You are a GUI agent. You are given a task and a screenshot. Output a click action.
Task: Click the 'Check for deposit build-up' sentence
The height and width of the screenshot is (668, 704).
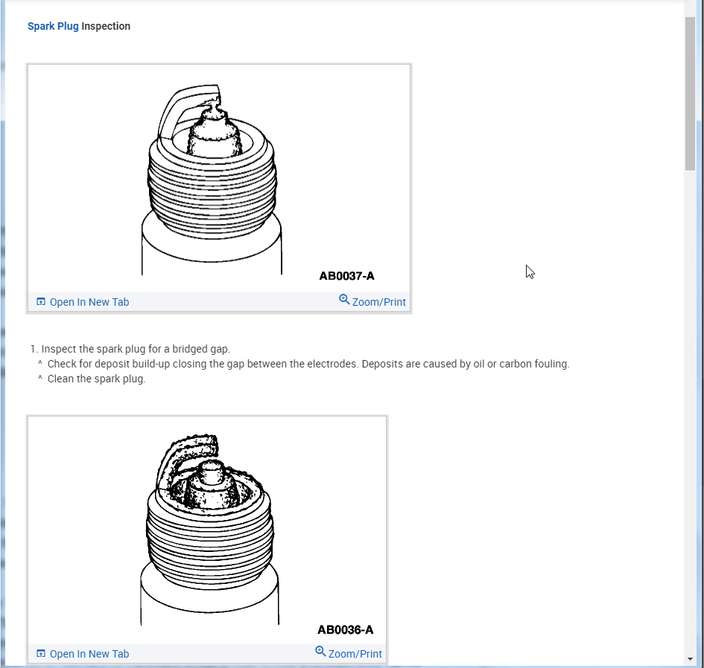tap(308, 364)
